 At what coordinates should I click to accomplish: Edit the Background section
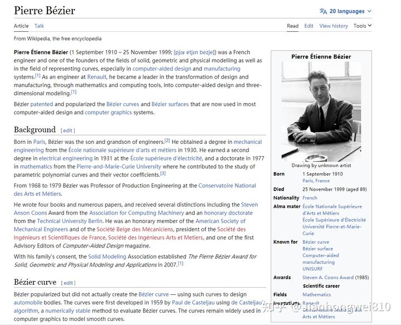tap(68, 130)
